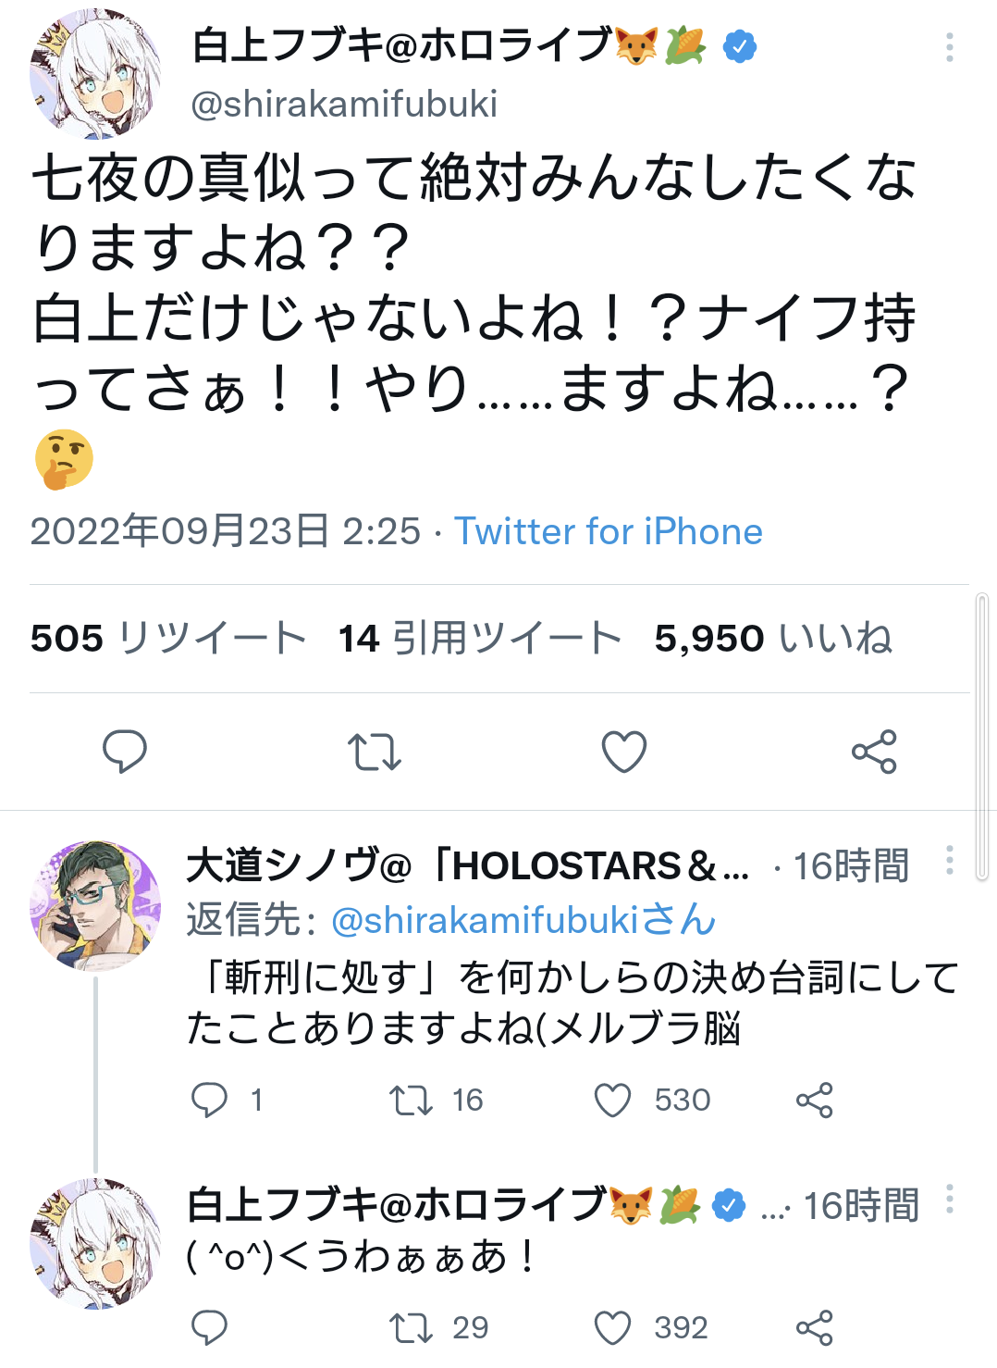This screenshot has width=997, height=1368.
Task: Open more options for main tweet
Action: tap(949, 48)
